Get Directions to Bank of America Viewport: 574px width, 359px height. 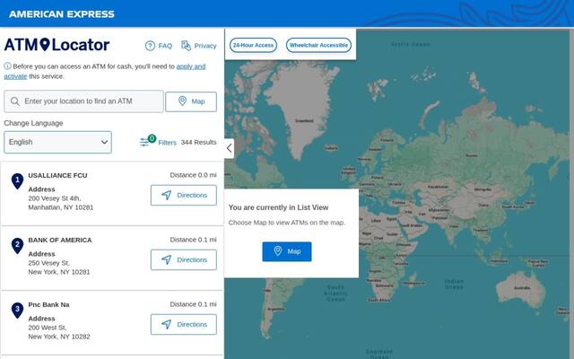pyautogui.click(x=183, y=259)
